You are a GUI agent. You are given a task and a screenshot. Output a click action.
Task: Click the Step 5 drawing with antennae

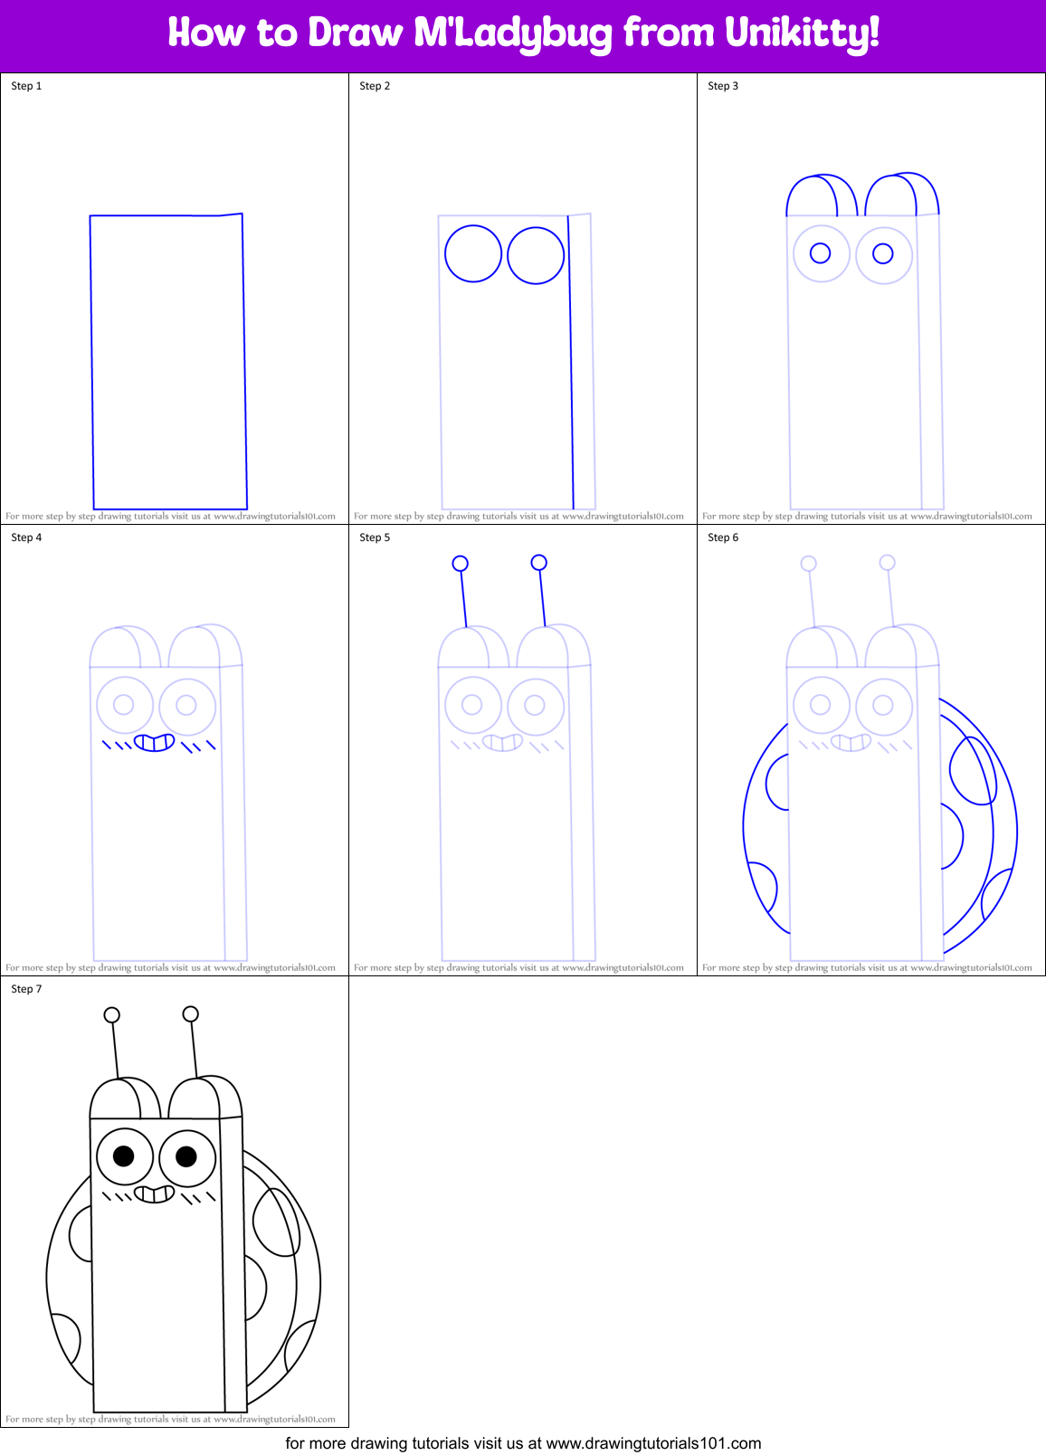coord(517,758)
